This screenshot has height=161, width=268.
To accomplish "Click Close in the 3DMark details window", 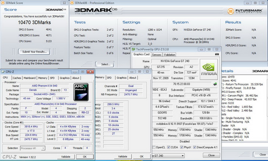I will (261, 155).
